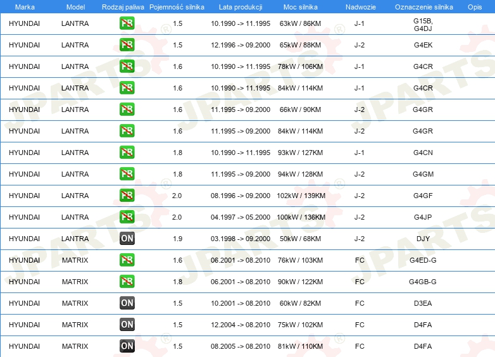The image size is (495, 357).
Task: Select engine code G4GF cell
Action: tap(423, 196)
